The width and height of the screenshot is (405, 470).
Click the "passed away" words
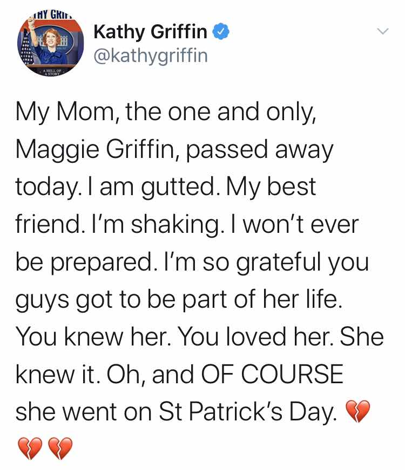(259, 150)
